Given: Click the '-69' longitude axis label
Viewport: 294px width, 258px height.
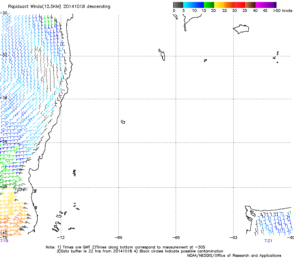Looking at the screenshot, I should [118, 238].
